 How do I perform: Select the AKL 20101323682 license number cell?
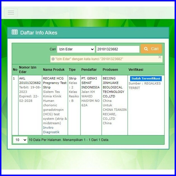30,81
